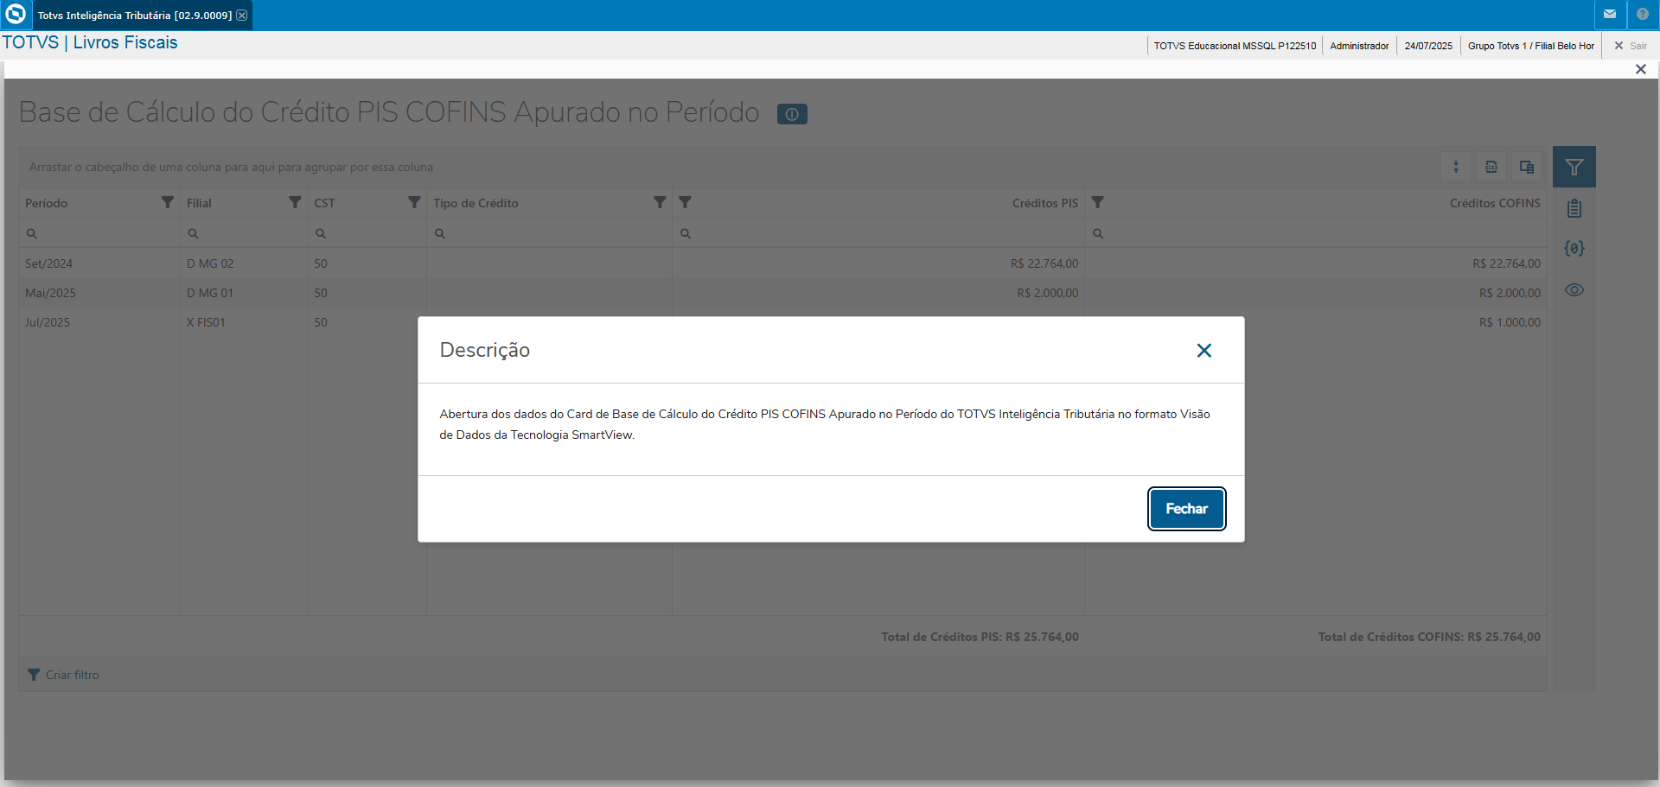Click the help question mark icon
Screen dimensions: 1660x787
click(x=1643, y=15)
